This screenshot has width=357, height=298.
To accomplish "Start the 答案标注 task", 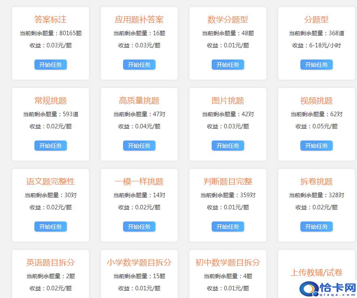I will click(x=51, y=65).
